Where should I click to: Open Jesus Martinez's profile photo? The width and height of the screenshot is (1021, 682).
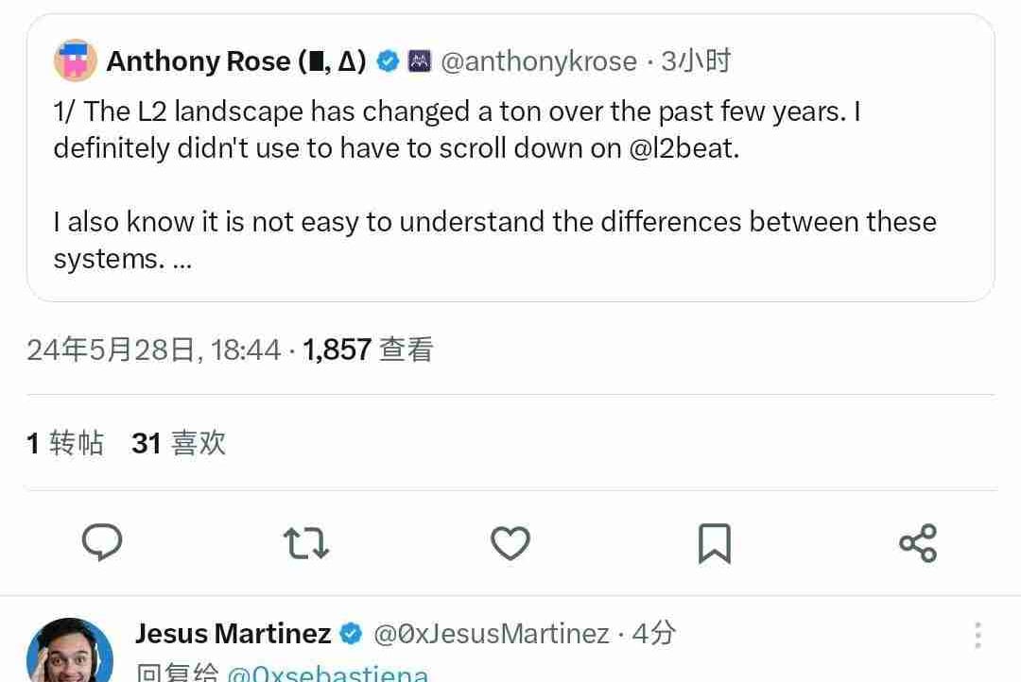[x=69, y=654]
